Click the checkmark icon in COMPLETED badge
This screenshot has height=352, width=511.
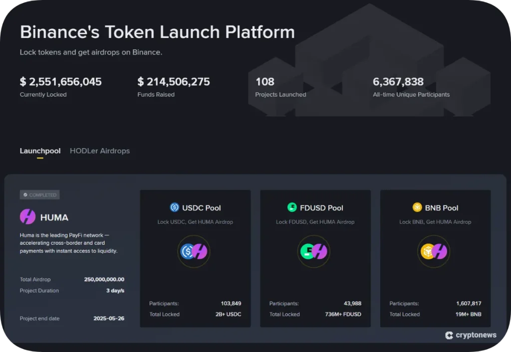[x=25, y=195]
